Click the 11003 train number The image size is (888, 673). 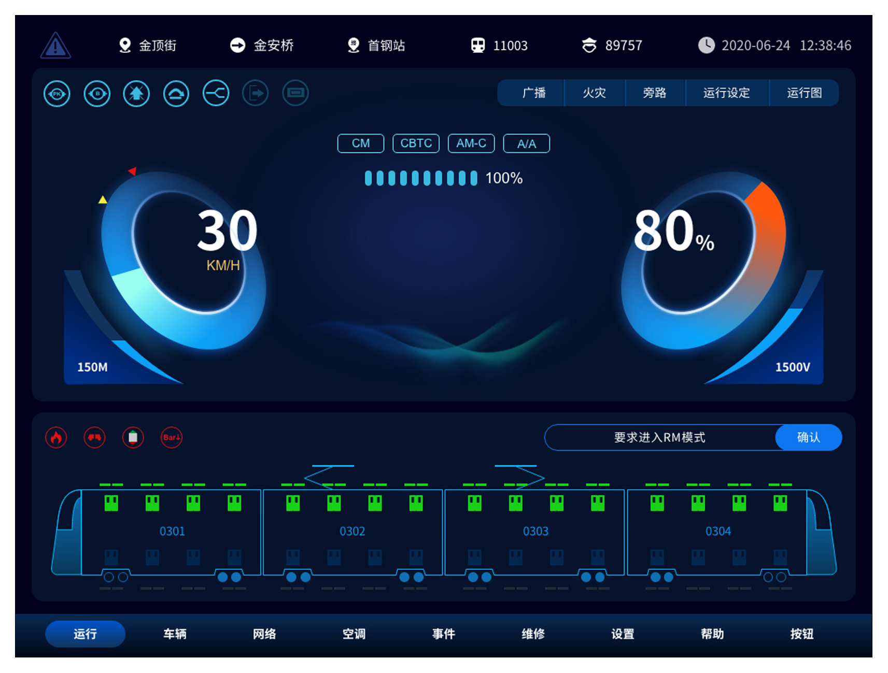coord(510,46)
